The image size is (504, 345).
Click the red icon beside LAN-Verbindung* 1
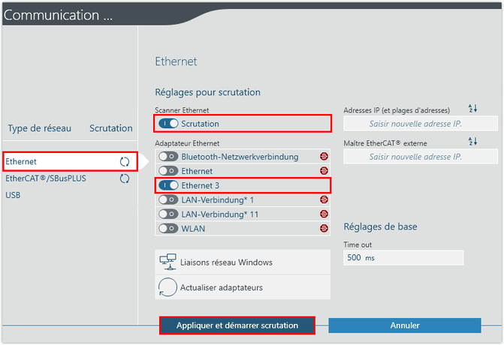(324, 199)
